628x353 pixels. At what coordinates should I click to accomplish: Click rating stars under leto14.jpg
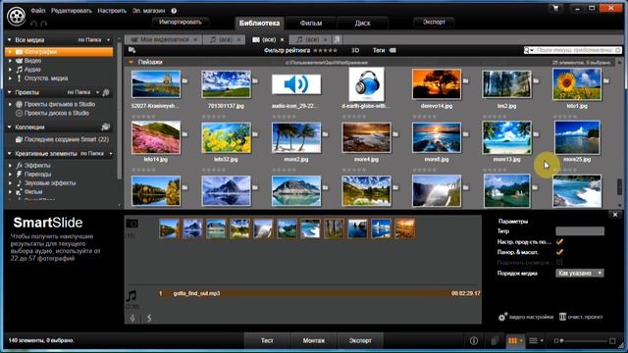tap(143, 170)
